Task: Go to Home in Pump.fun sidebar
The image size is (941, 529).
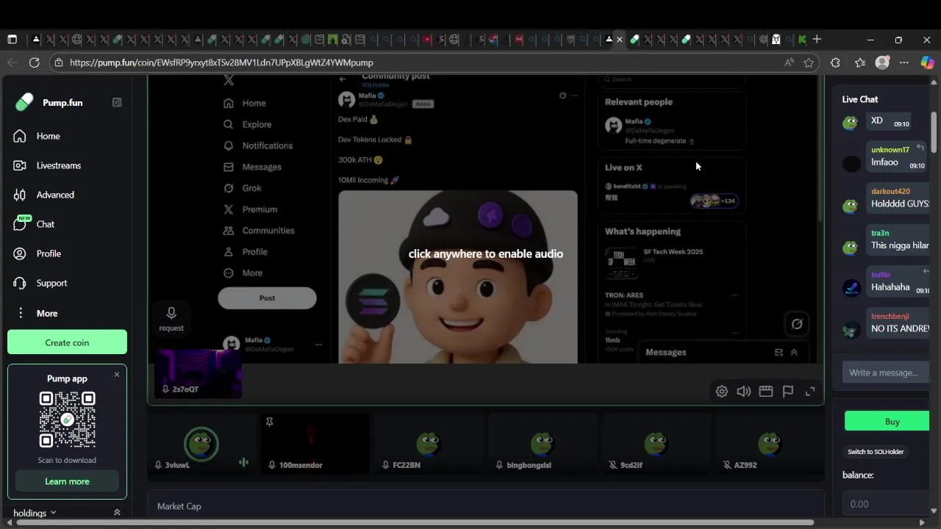Action: coord(48,136)
